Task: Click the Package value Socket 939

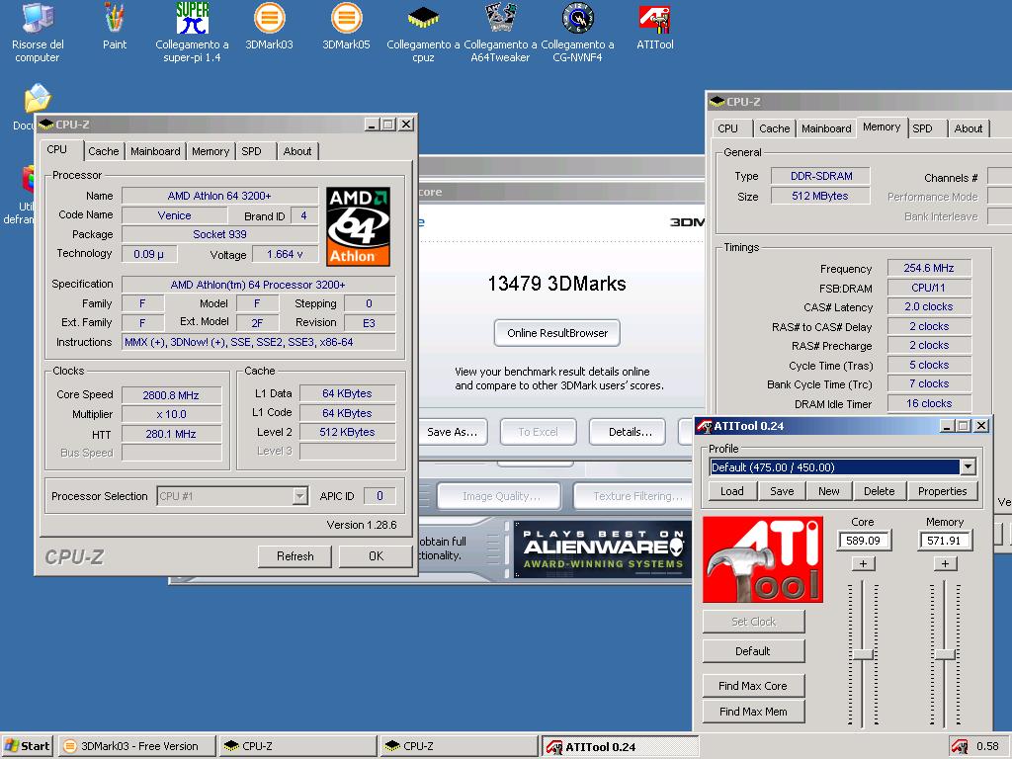Action: click(219, 234)
